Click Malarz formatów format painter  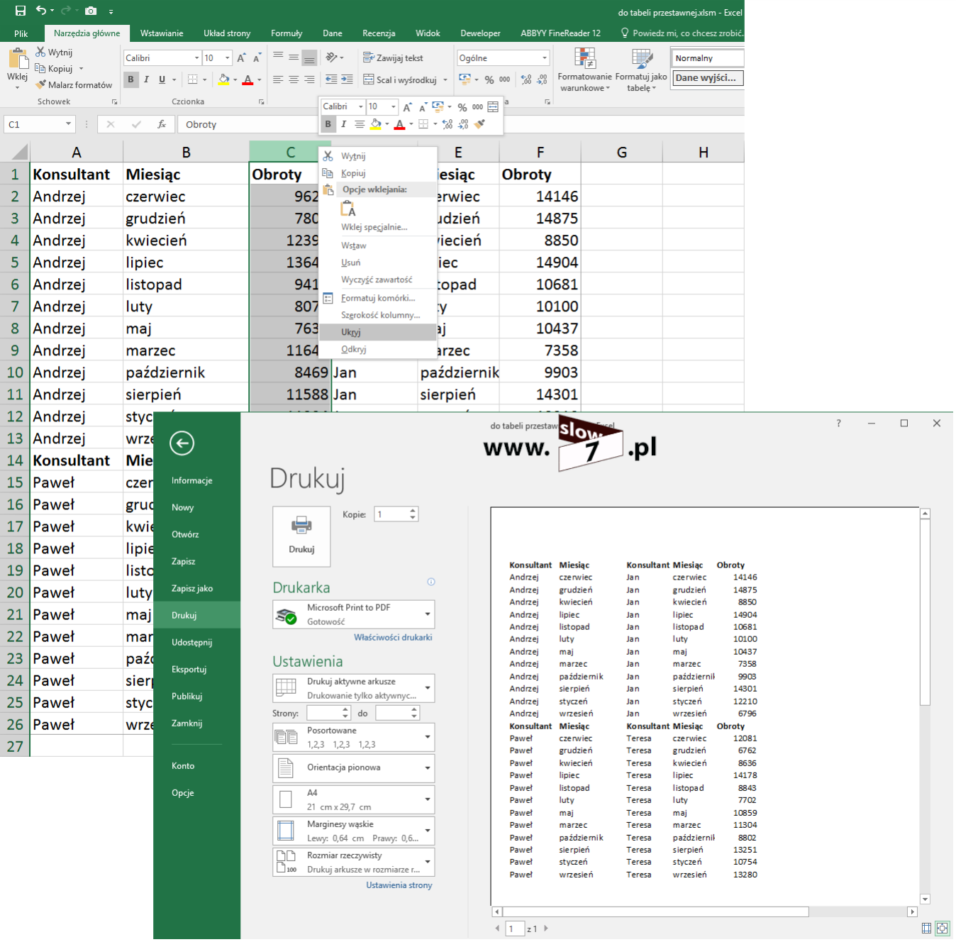pos(74,85)
